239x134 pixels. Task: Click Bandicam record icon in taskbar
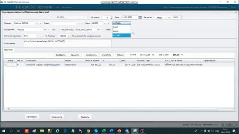(142, 131)
